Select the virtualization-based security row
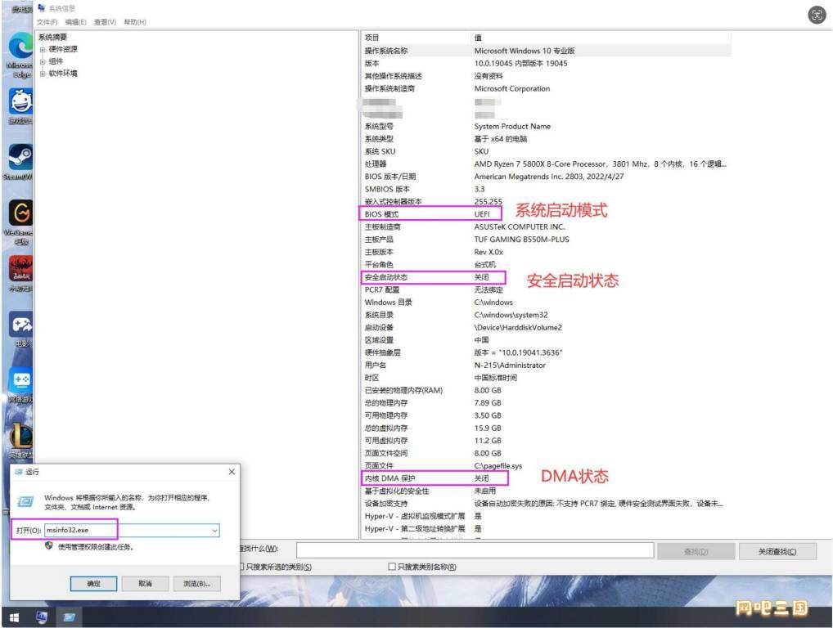The width and height of the screenshot is (833, 628). pos(546,491)
